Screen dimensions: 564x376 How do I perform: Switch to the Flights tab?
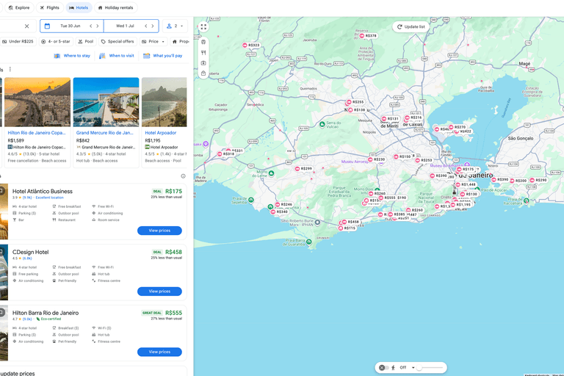50,7
